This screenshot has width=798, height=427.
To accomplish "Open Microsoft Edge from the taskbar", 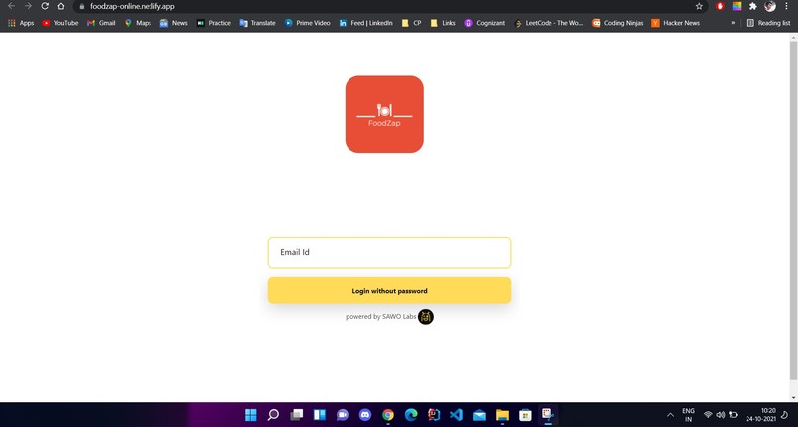I will tap(411, 415).
